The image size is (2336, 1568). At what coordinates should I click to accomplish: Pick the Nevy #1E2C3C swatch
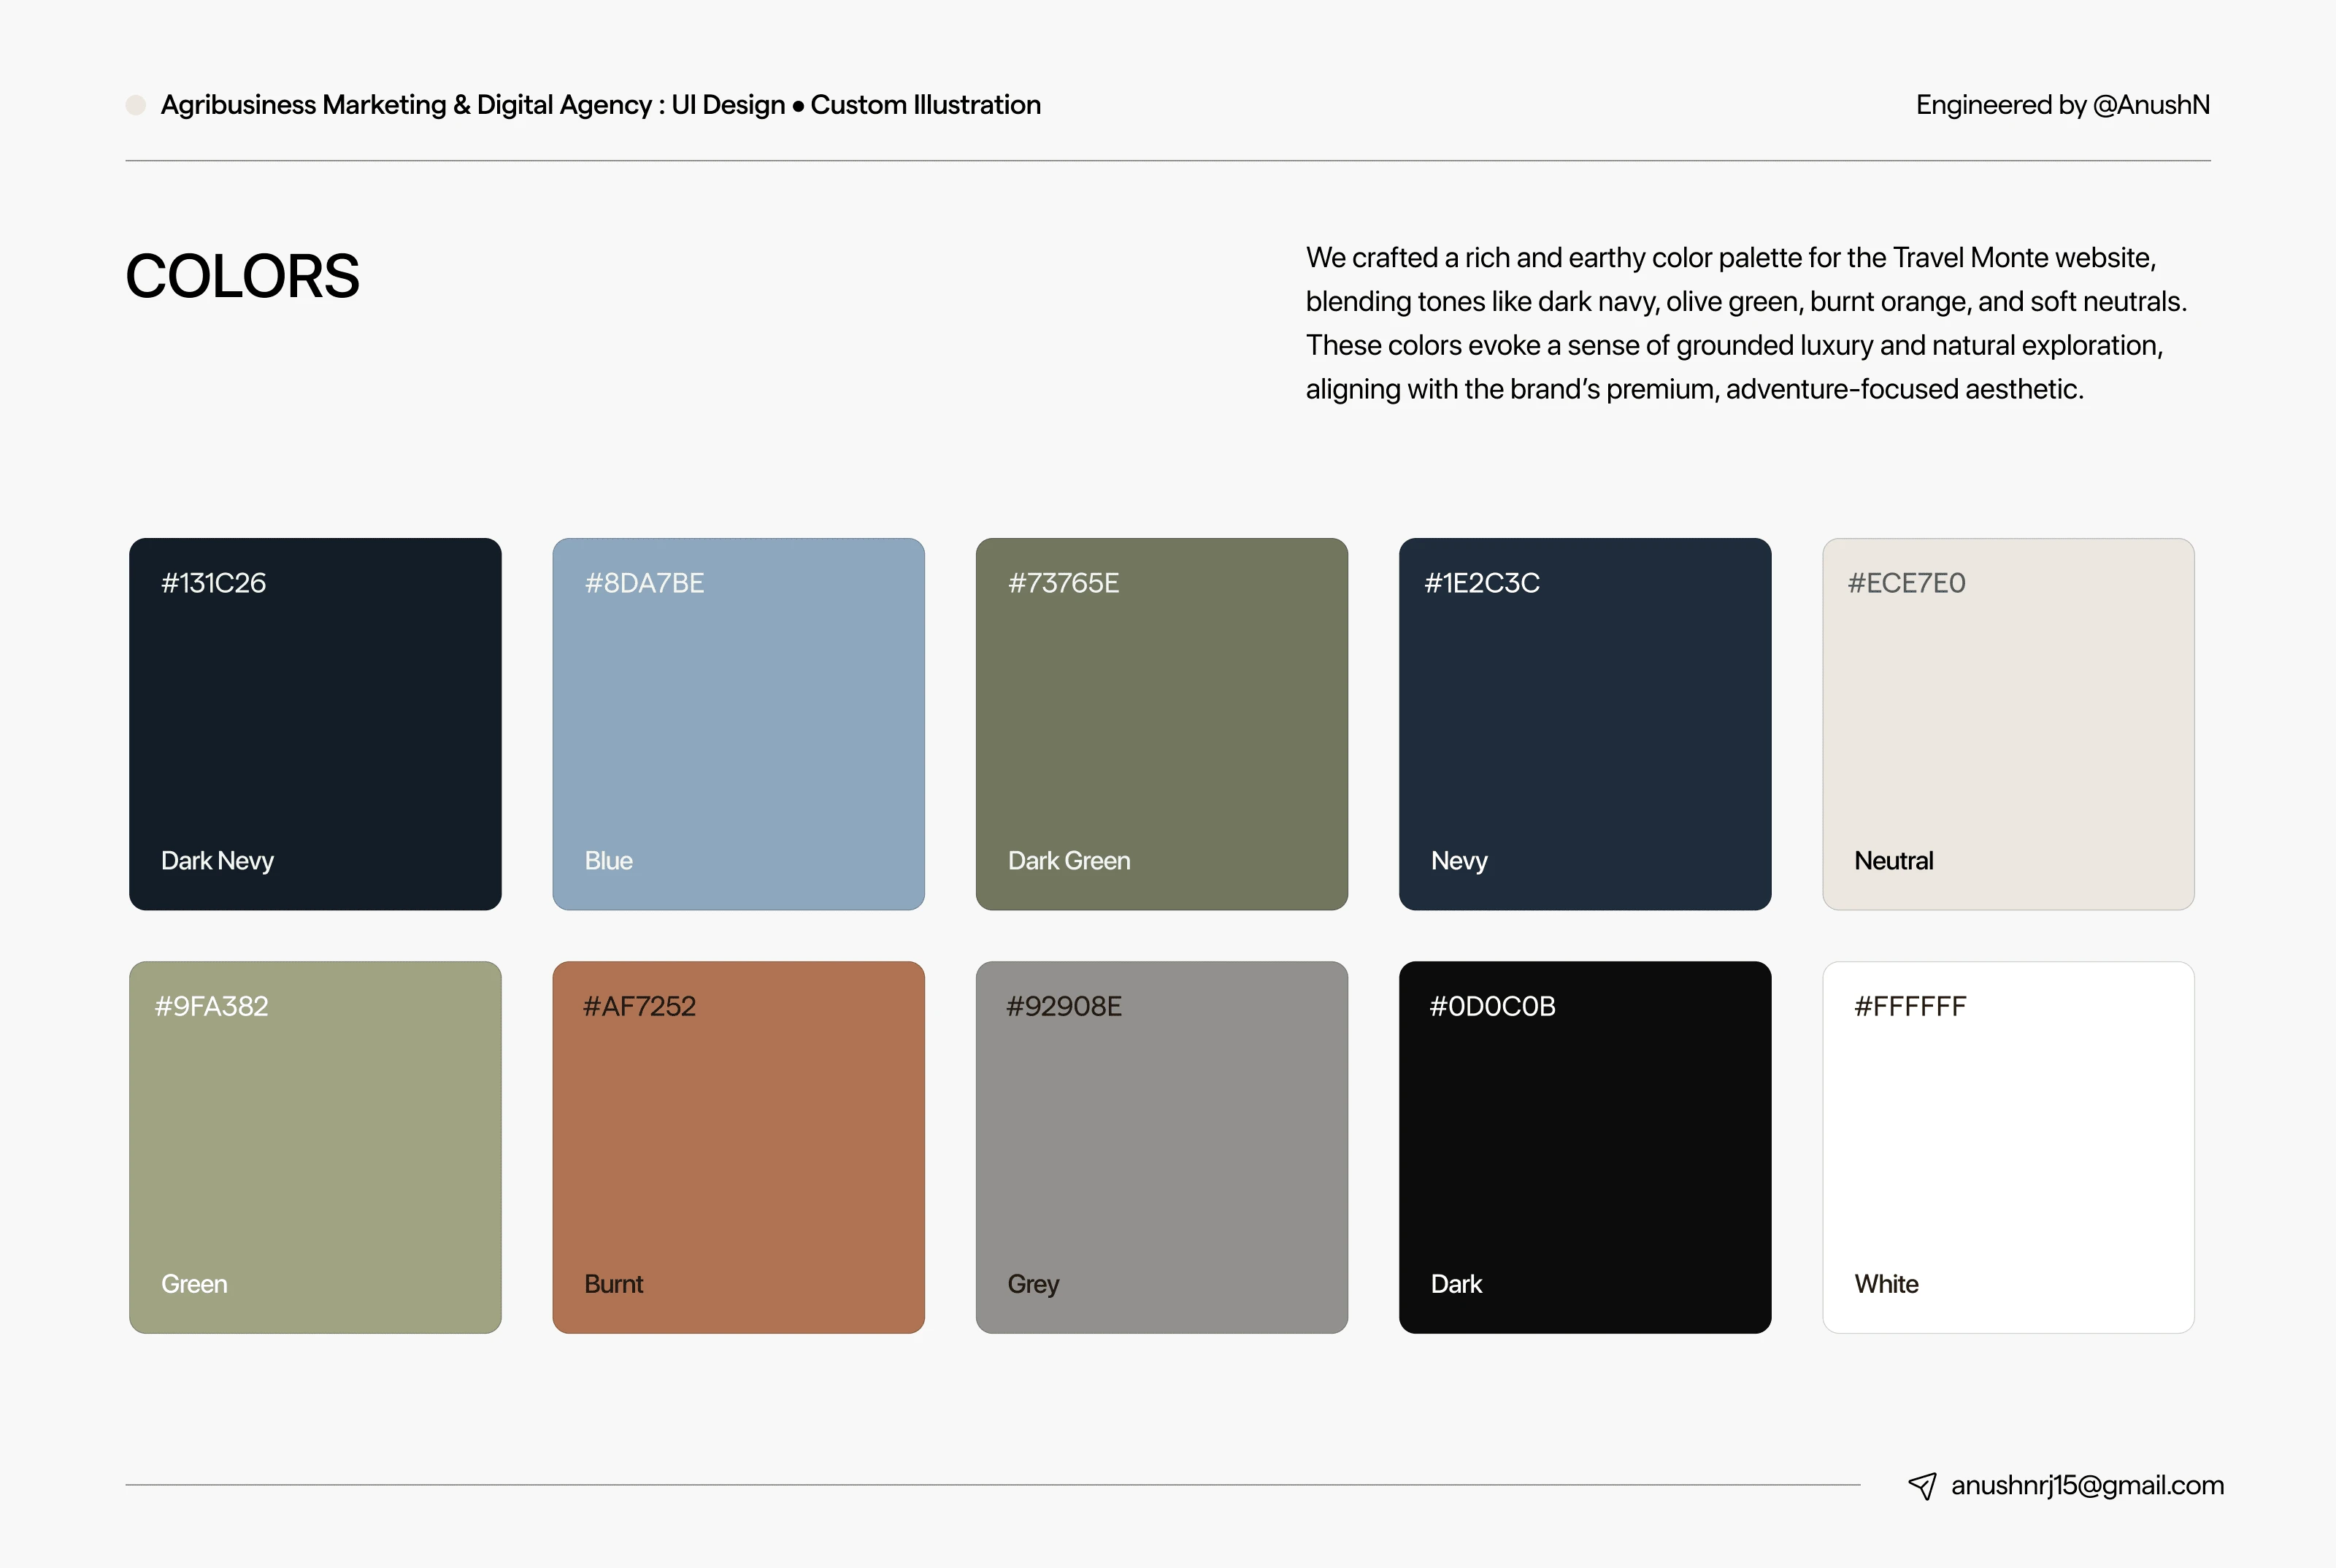coord(1585,724)
